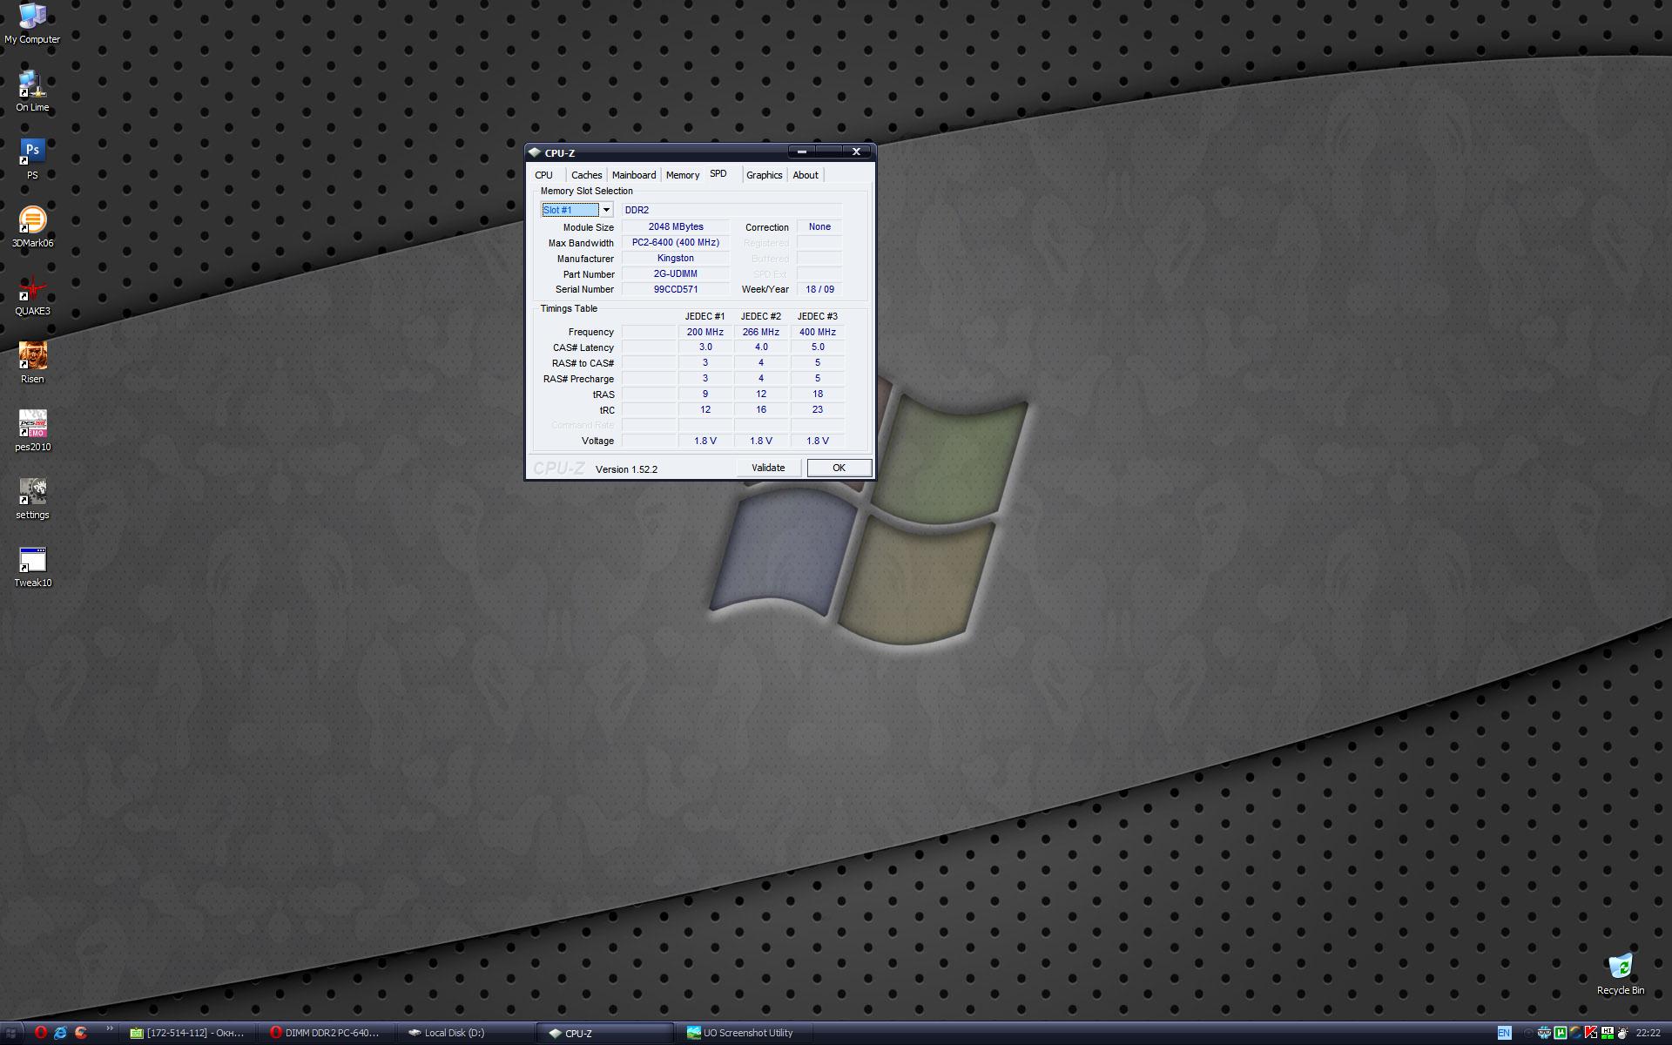Click the DDR2 memory type field
Screen dimensions: 1672x1045
click(731, 210)
